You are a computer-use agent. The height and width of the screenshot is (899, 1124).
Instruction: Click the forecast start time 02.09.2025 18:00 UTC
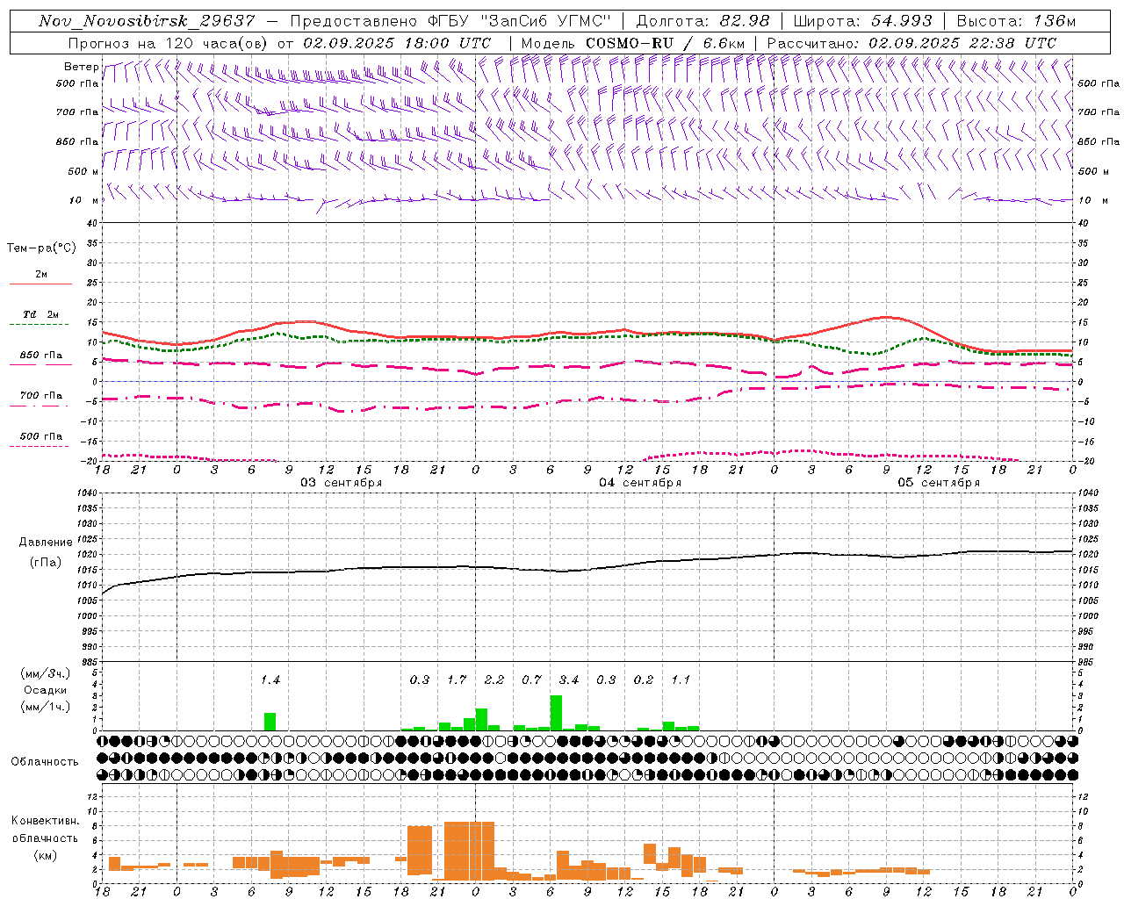point(397,43)
